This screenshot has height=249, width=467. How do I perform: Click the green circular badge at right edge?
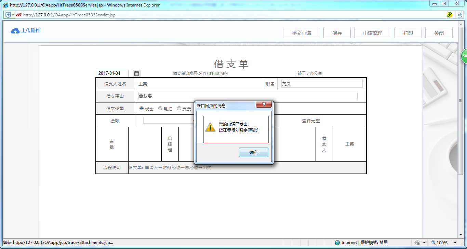tap(464, 56)
